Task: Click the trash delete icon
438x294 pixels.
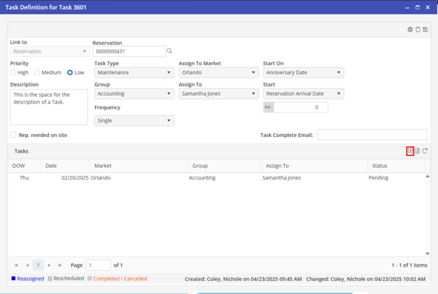Action: point(417,30)
